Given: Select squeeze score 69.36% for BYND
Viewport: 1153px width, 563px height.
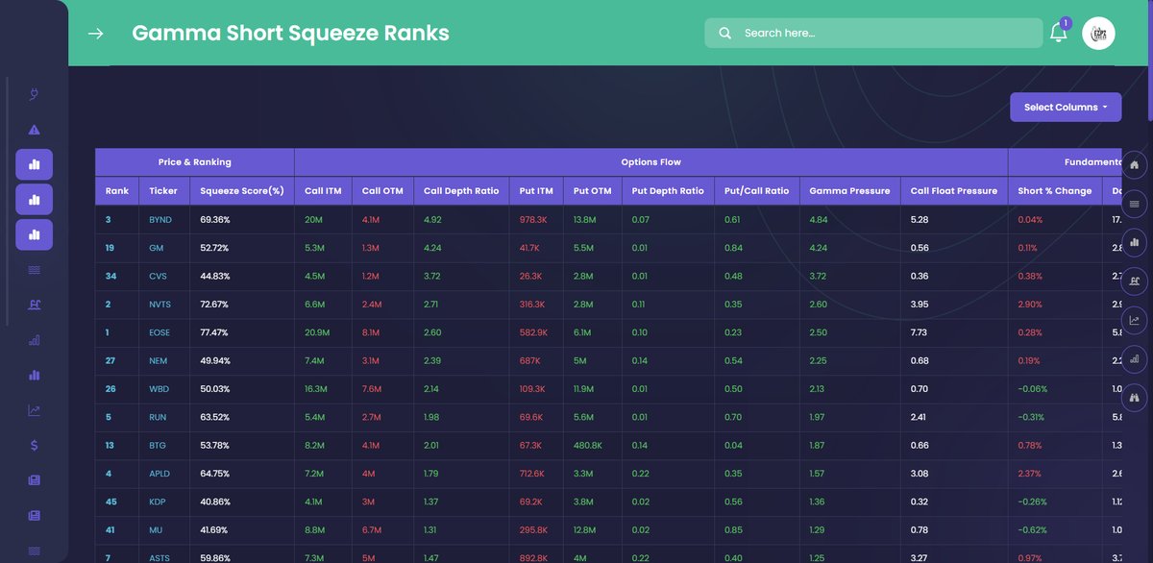Looking at the screenshot, I should click(x=214, y=220).
